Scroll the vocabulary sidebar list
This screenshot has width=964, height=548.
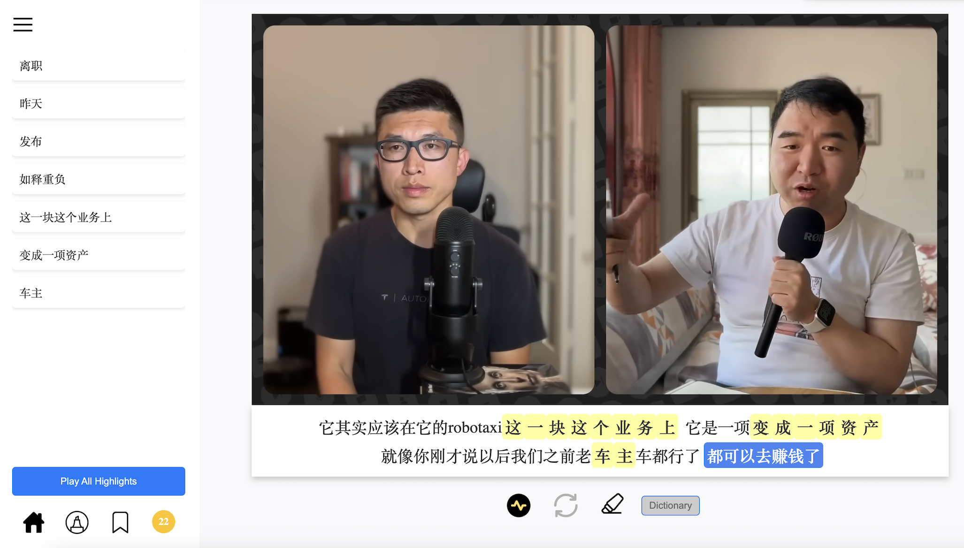coord(98,179)
